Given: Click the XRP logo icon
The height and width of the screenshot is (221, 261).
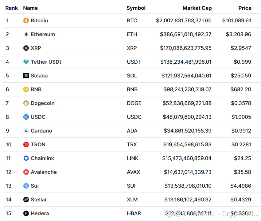Looking at the screenshot, I should (26, 48).
